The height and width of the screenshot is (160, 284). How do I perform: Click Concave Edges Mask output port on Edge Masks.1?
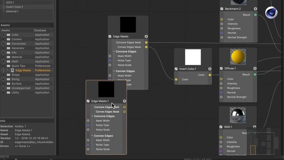pos(124,107)
